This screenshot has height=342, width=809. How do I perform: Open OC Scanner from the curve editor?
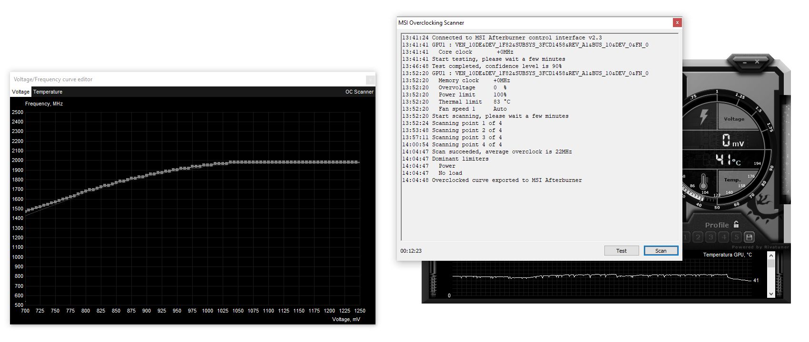click(x=359, y=92)
